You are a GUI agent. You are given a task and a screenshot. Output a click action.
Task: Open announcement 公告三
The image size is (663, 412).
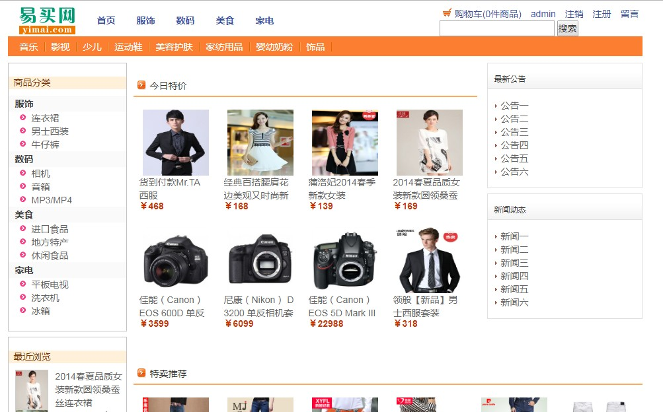pos(514,132)
